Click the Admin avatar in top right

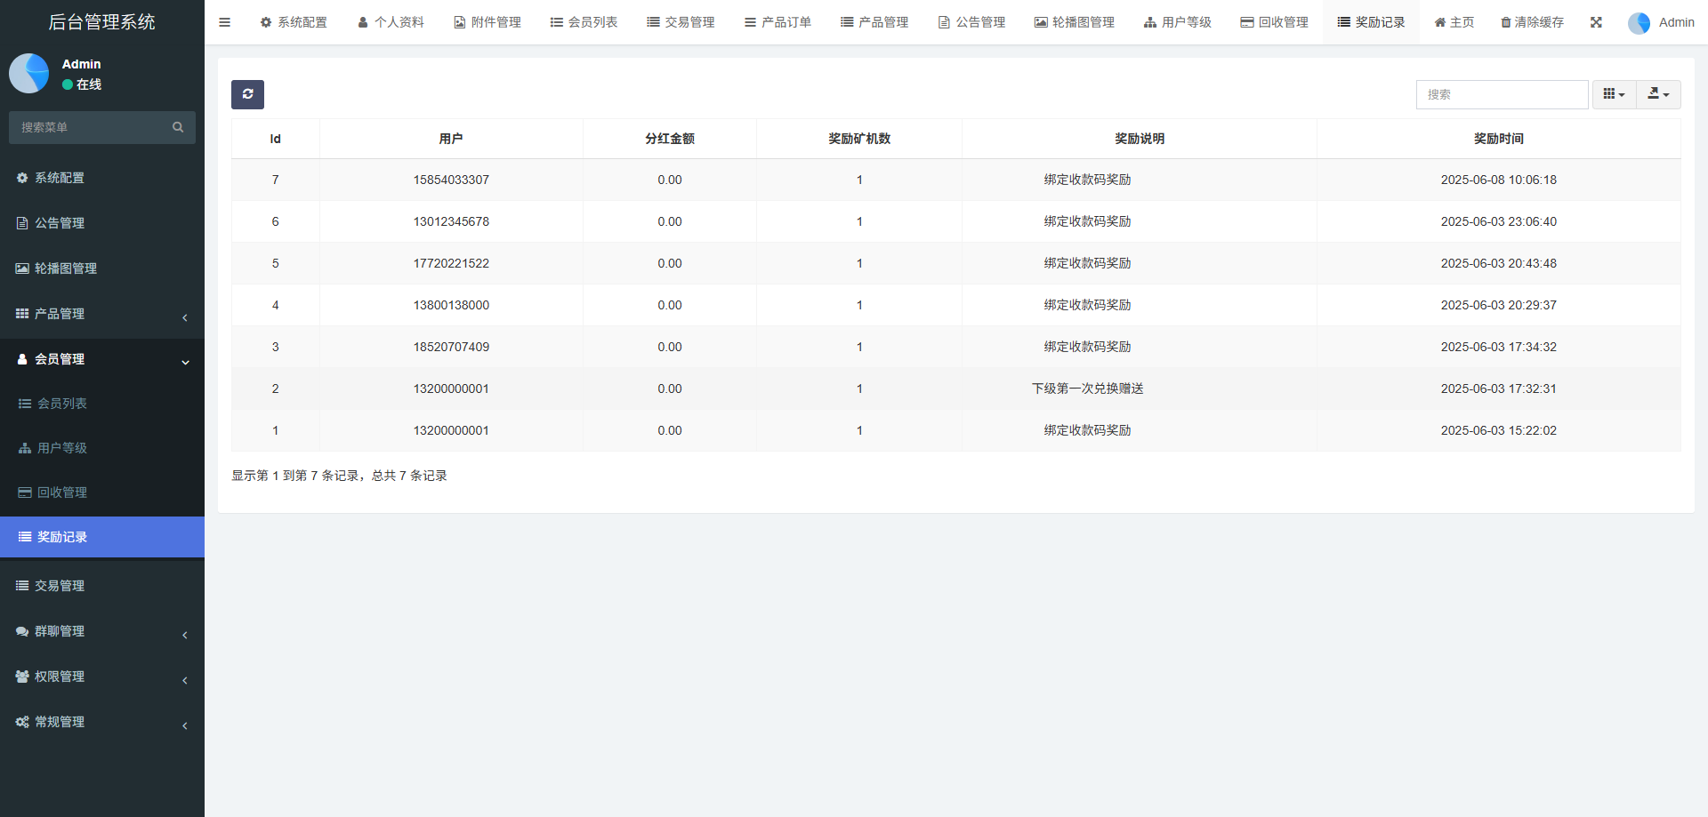pyautogui.click(x=1639, y=23)
